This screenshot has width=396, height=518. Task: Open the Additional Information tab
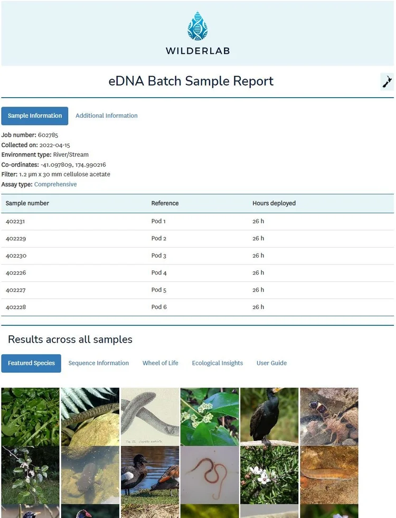pos(106,116)
